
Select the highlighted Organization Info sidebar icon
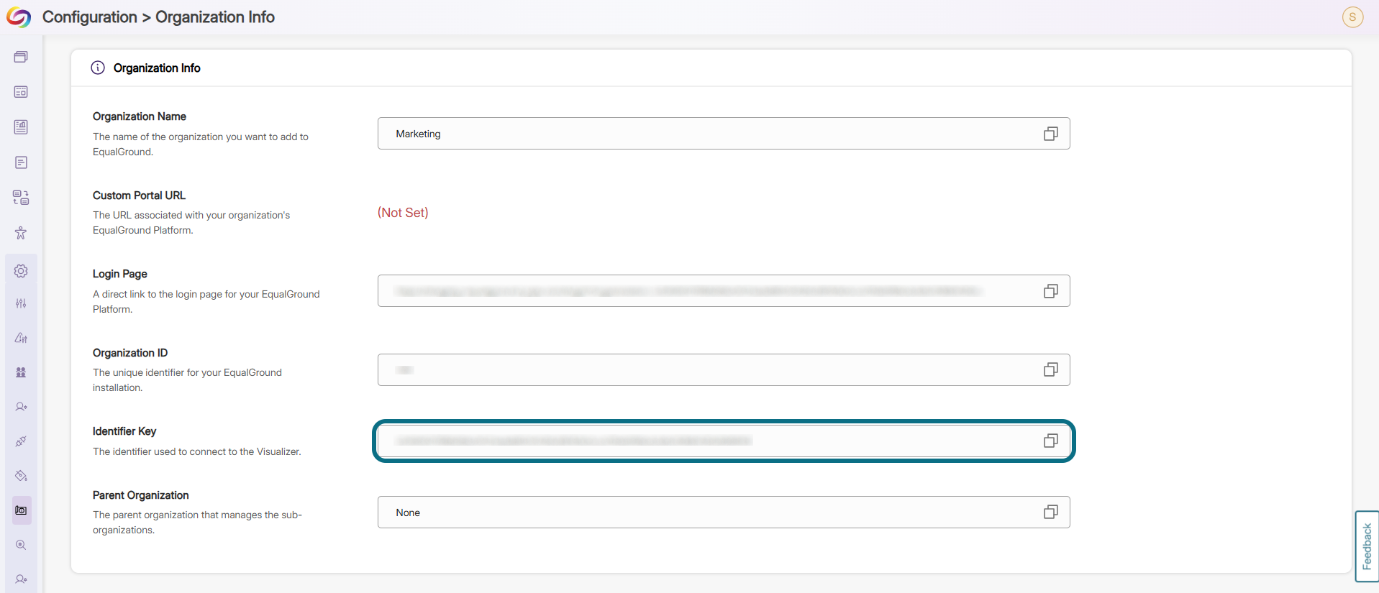[21, 510]
